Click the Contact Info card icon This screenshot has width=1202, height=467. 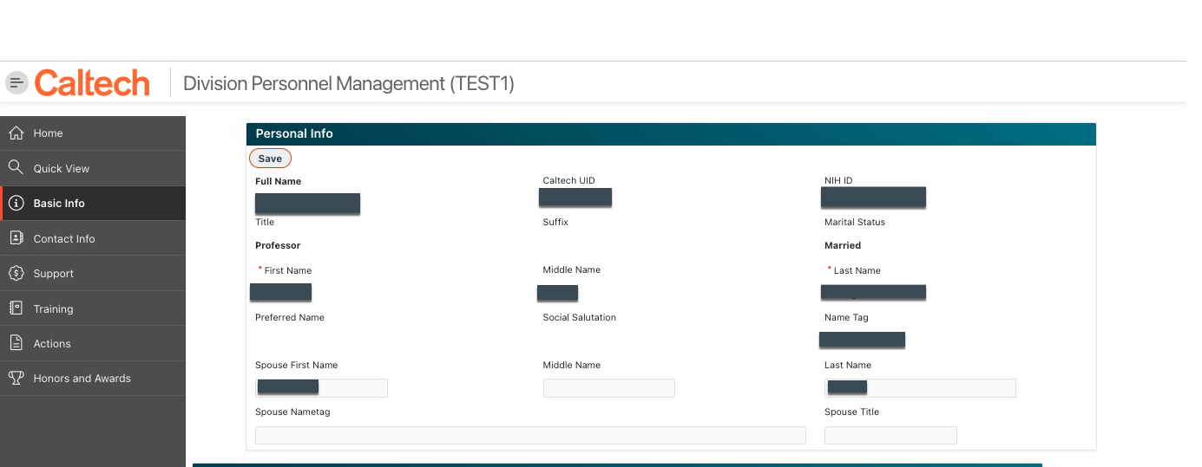16,238
